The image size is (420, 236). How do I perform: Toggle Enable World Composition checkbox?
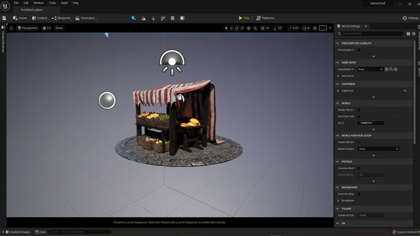pyautogui.click(x=359, y=110)
